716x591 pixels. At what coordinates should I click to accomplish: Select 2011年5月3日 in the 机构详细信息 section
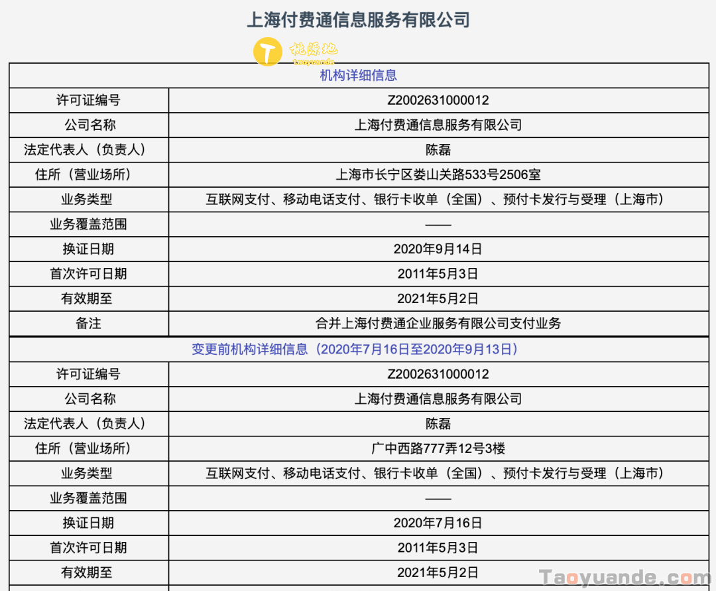click(438, 274)
